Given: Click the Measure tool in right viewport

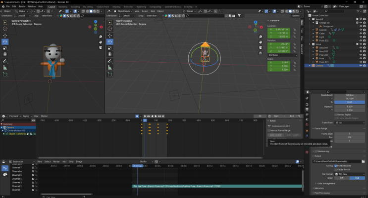Looking at the screenshot, I should 110,68.
